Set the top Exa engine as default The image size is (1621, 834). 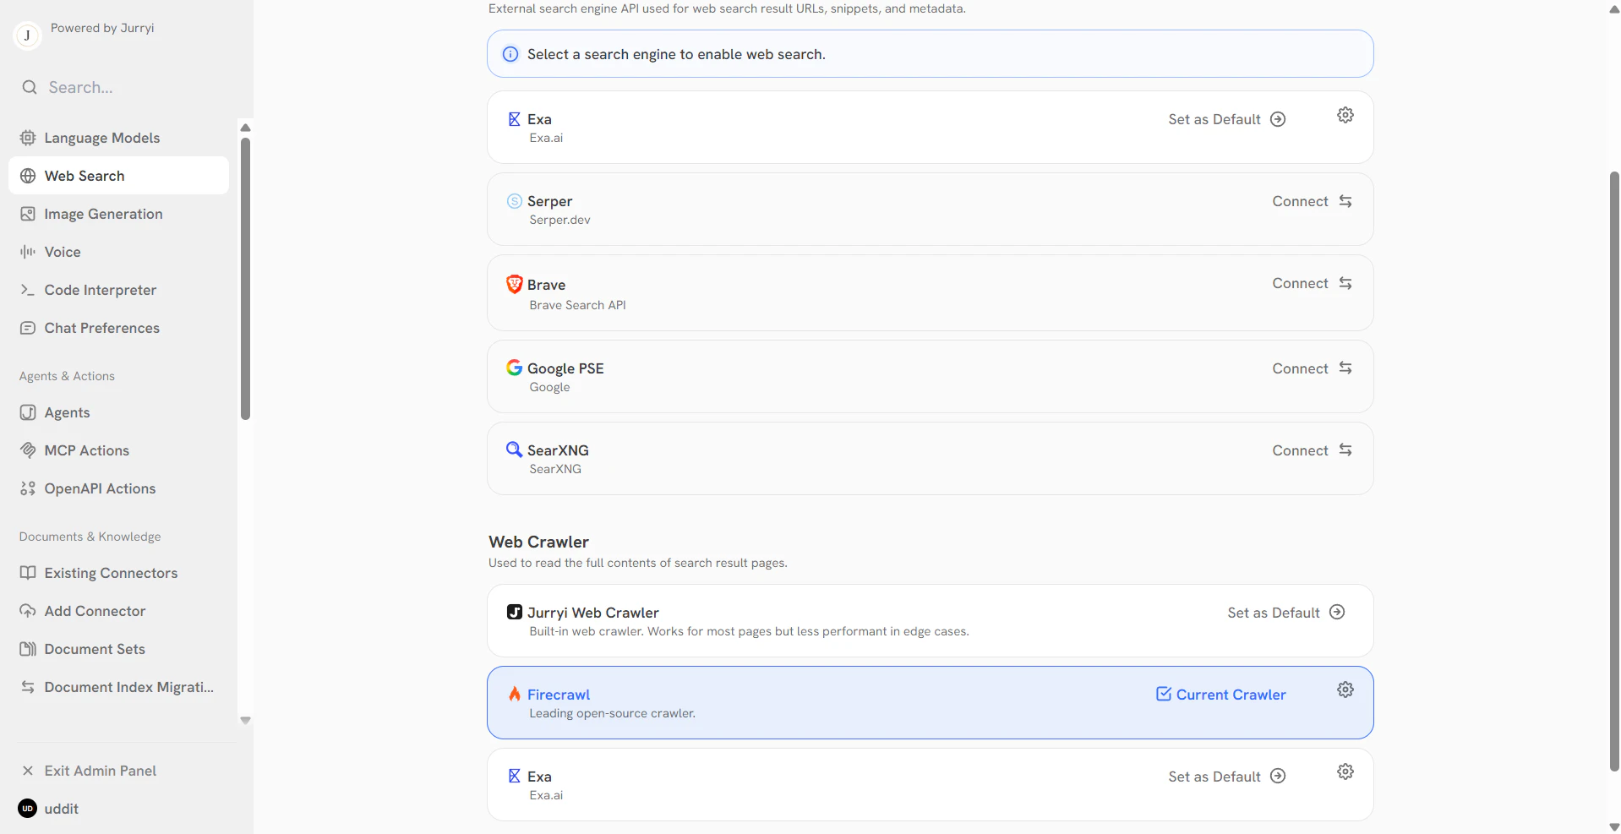1226,119
